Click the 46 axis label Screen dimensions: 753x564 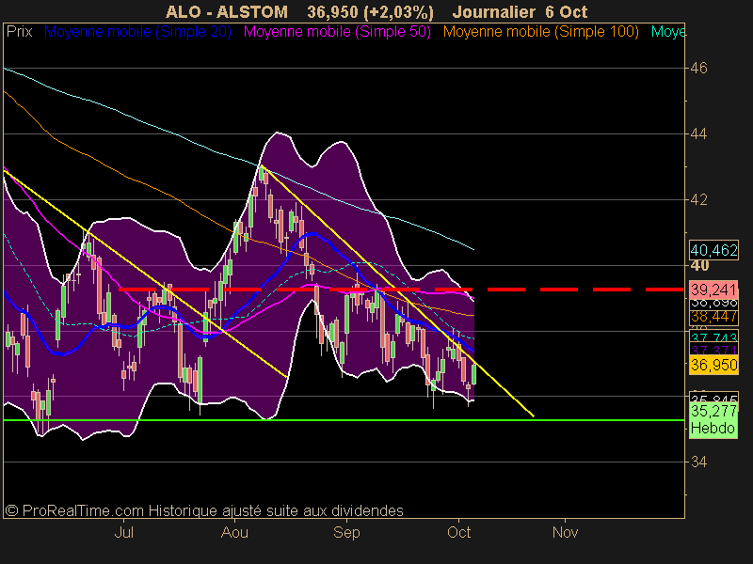coord(698,68)
